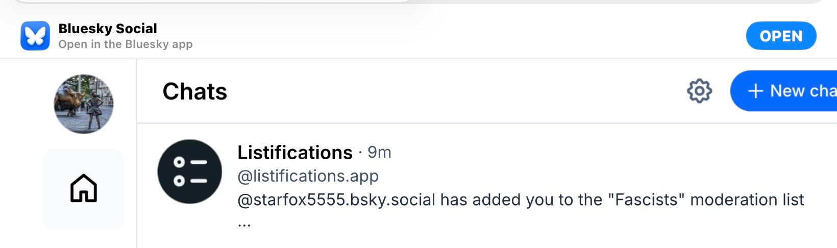The width and height of the screenshot is (837, 248).
Task: Click the 9m timestamp on the Listifications chat
Action: point(379,153)
